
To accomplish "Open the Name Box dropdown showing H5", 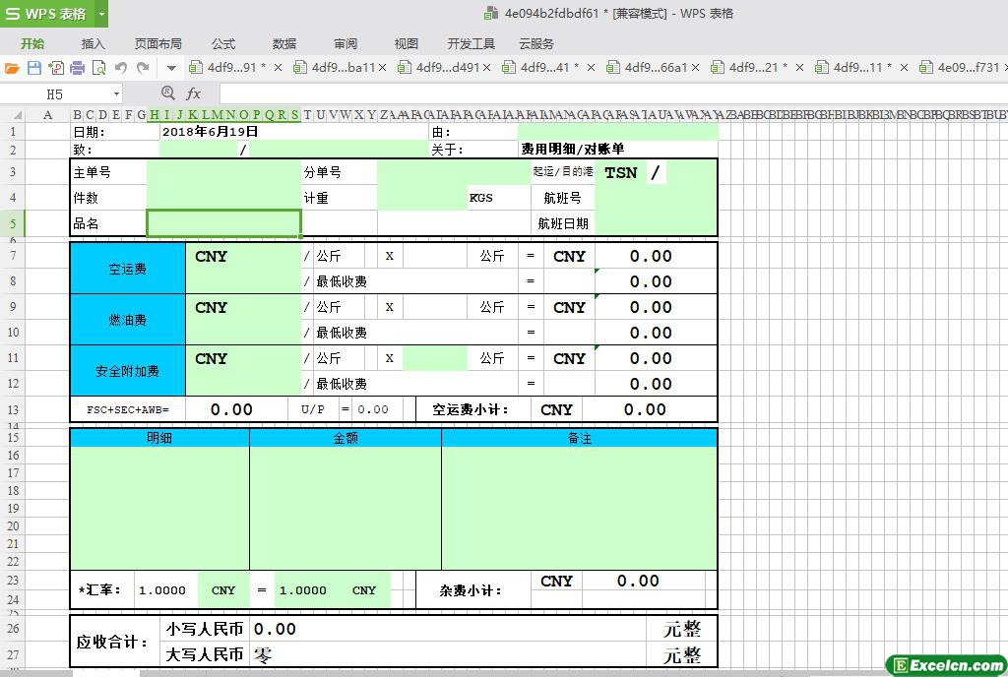I will pyautogui.click(x=116, y=94).
